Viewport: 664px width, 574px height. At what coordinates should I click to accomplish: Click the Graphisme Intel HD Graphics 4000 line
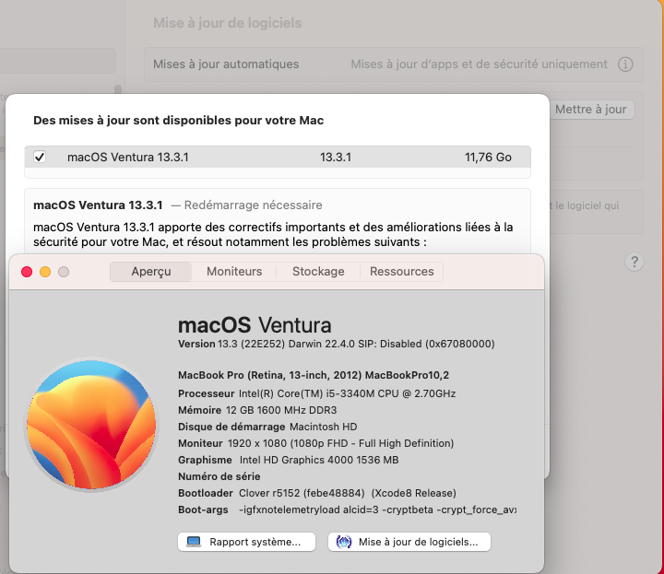click(288, 460)
